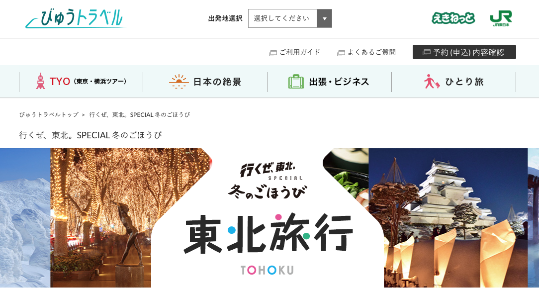Click the sunrise icon for 日本の絶景
The height and width of the screenshot is (292, 539).
179,82
